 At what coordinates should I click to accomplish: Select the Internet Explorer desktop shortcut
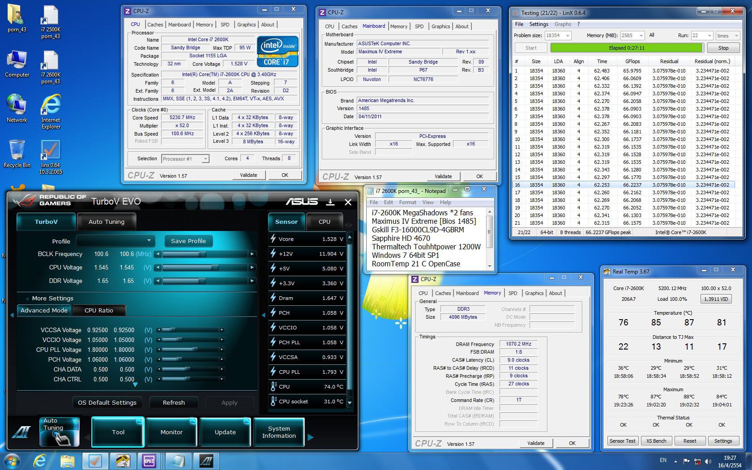coord(51,112)
